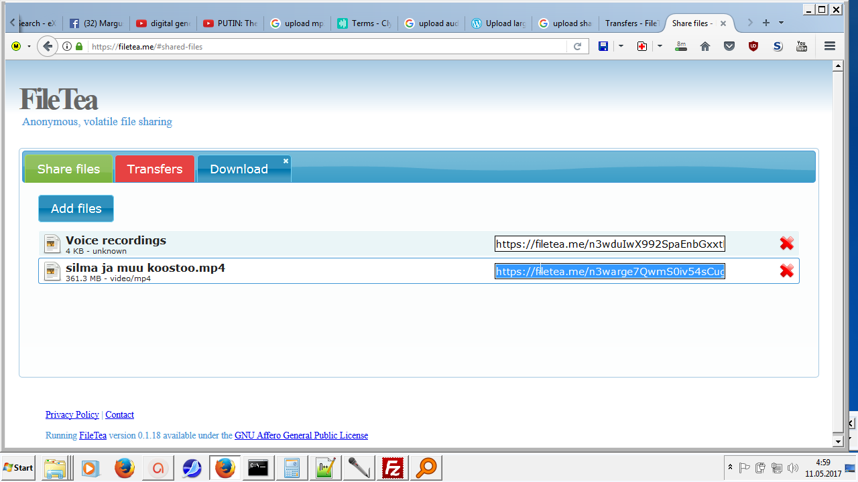
Task: Open the Download tab
Action: pyautogui.click(x=244, y=169)
